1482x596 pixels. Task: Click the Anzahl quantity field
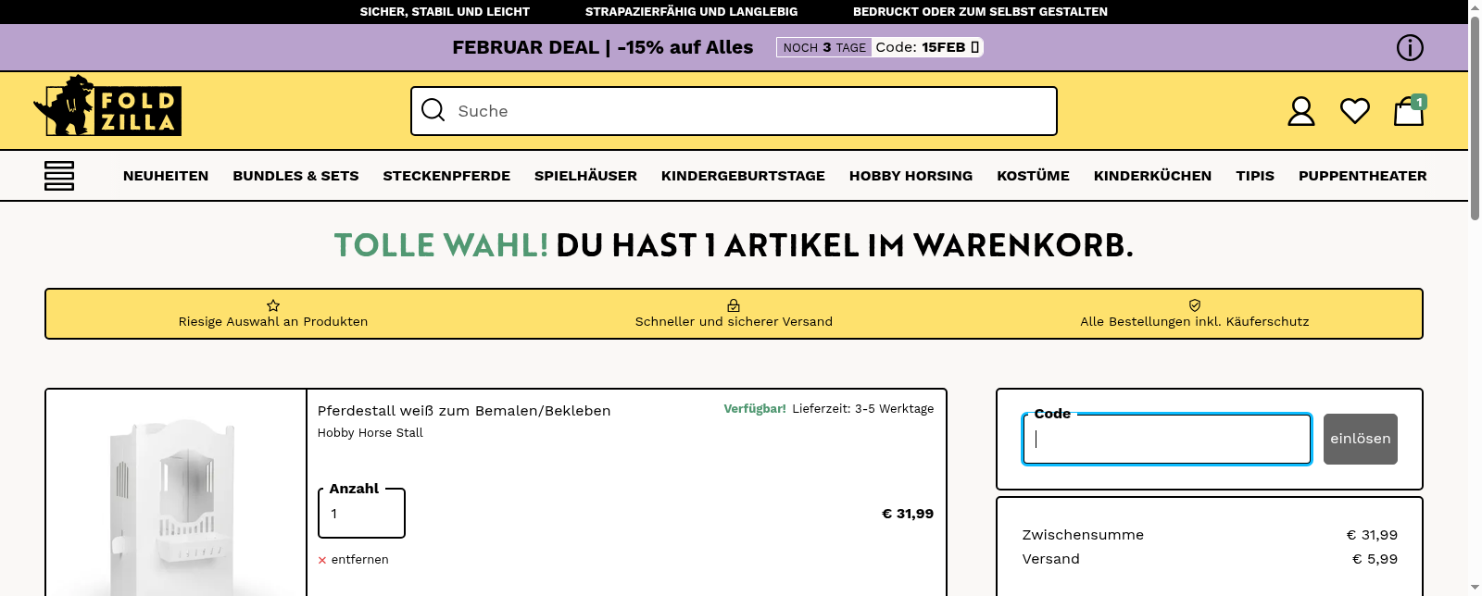click(x=361, y=514)
